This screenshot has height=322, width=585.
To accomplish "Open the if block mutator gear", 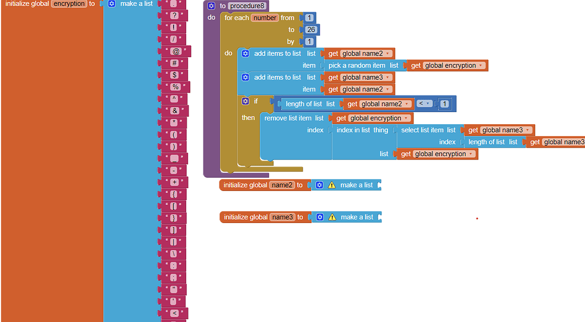I will click(x=246, y=101).
